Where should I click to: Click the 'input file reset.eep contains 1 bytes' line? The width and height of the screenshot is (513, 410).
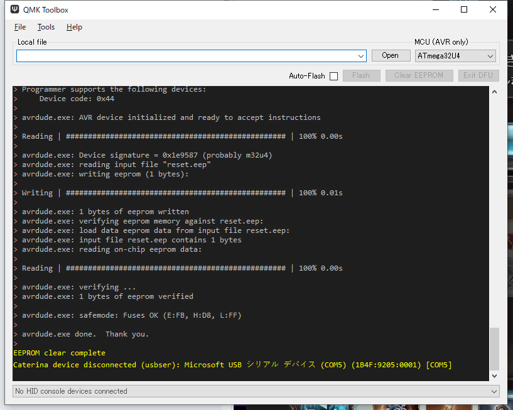(x=131, y=240)
